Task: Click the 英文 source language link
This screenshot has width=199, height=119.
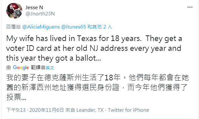Action: click(x=50, y=68)
